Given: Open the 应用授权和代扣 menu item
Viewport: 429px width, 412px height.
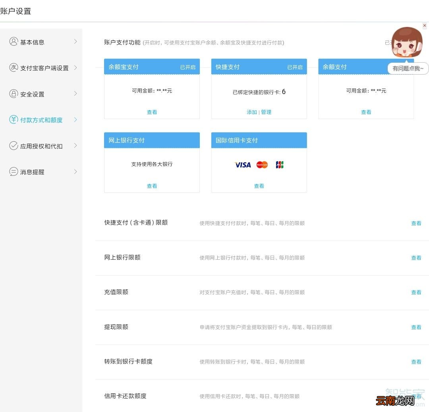Looking at the screenshot, I should click(x=41, y=146).
